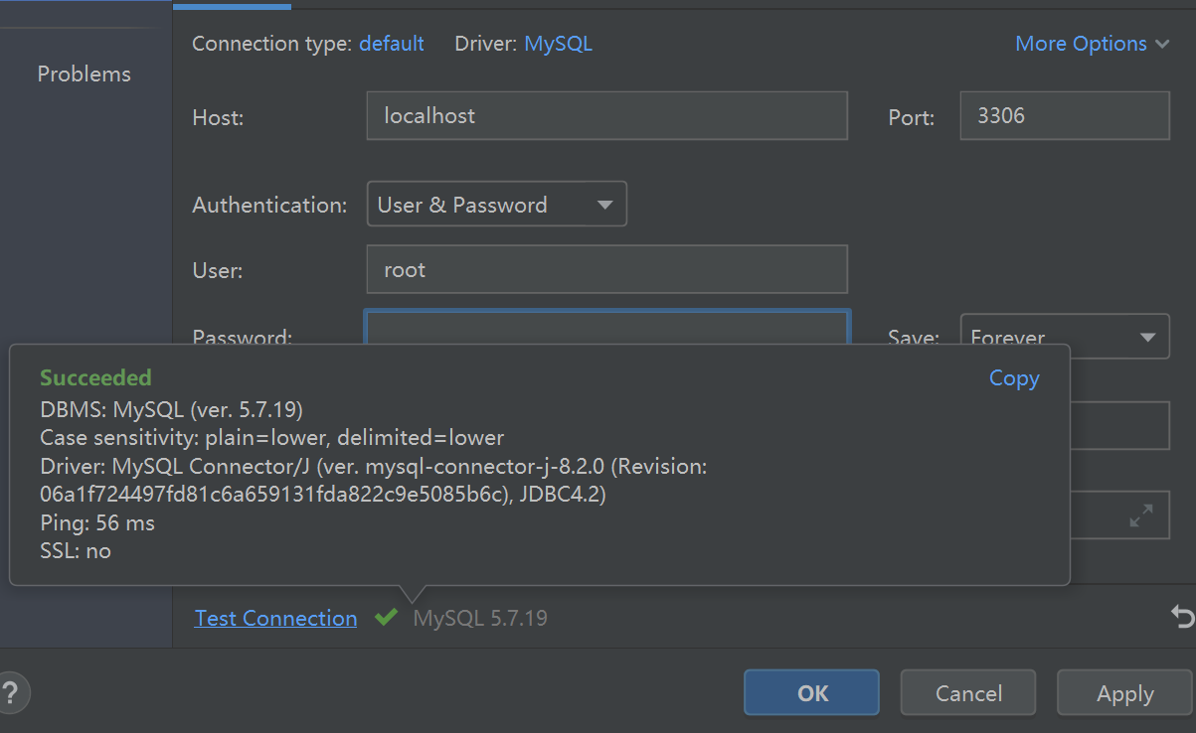Click the Host input field
Viewport: 1196px width, 733px height.
pyautogui.click(x=606, y=116)
